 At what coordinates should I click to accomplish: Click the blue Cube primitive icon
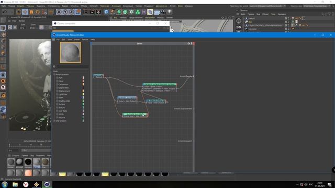[x=106, y=12]
